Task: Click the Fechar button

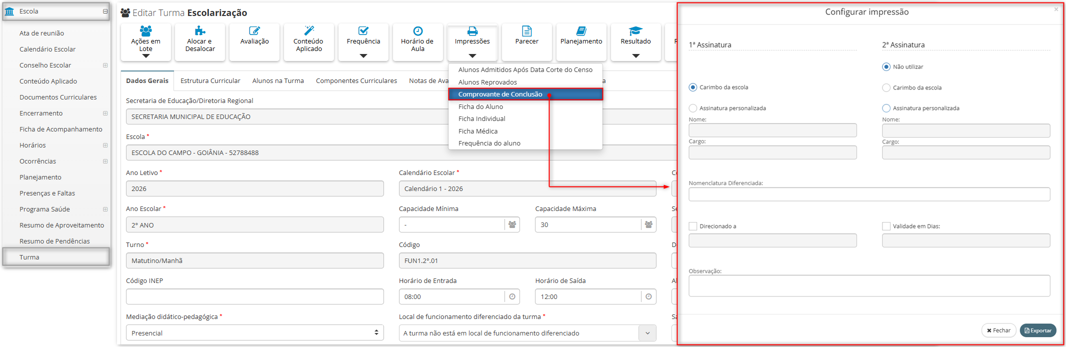Action: [x=999, y=330]
